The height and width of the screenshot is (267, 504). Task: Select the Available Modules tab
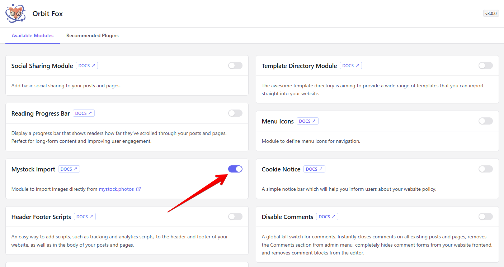click(33, 35)
